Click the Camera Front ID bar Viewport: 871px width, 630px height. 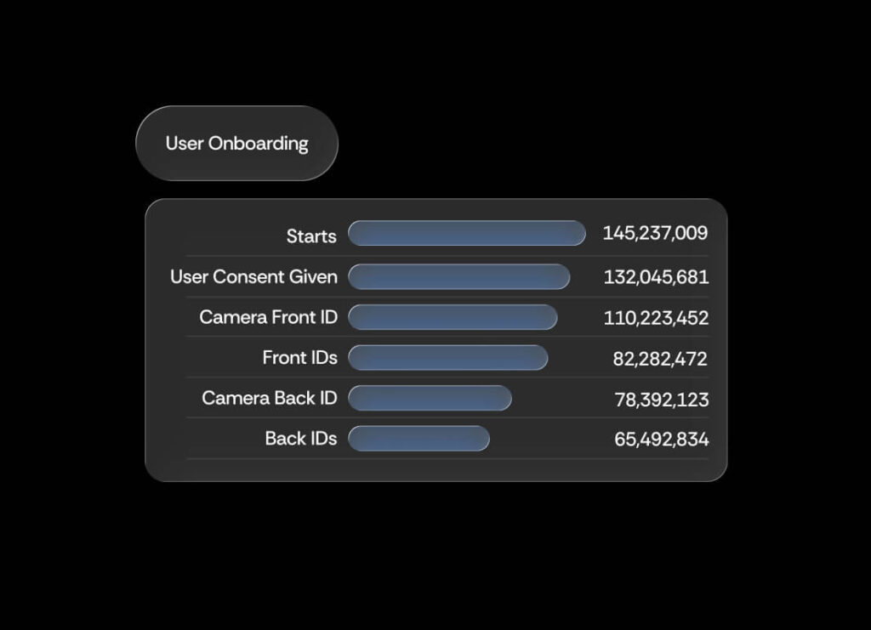(x=453, y=317)
